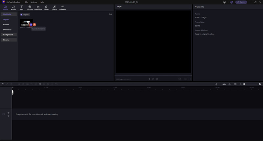Click the 30 FPS frame rate value
Screen dimensions: 263x141
click(198, 26)
